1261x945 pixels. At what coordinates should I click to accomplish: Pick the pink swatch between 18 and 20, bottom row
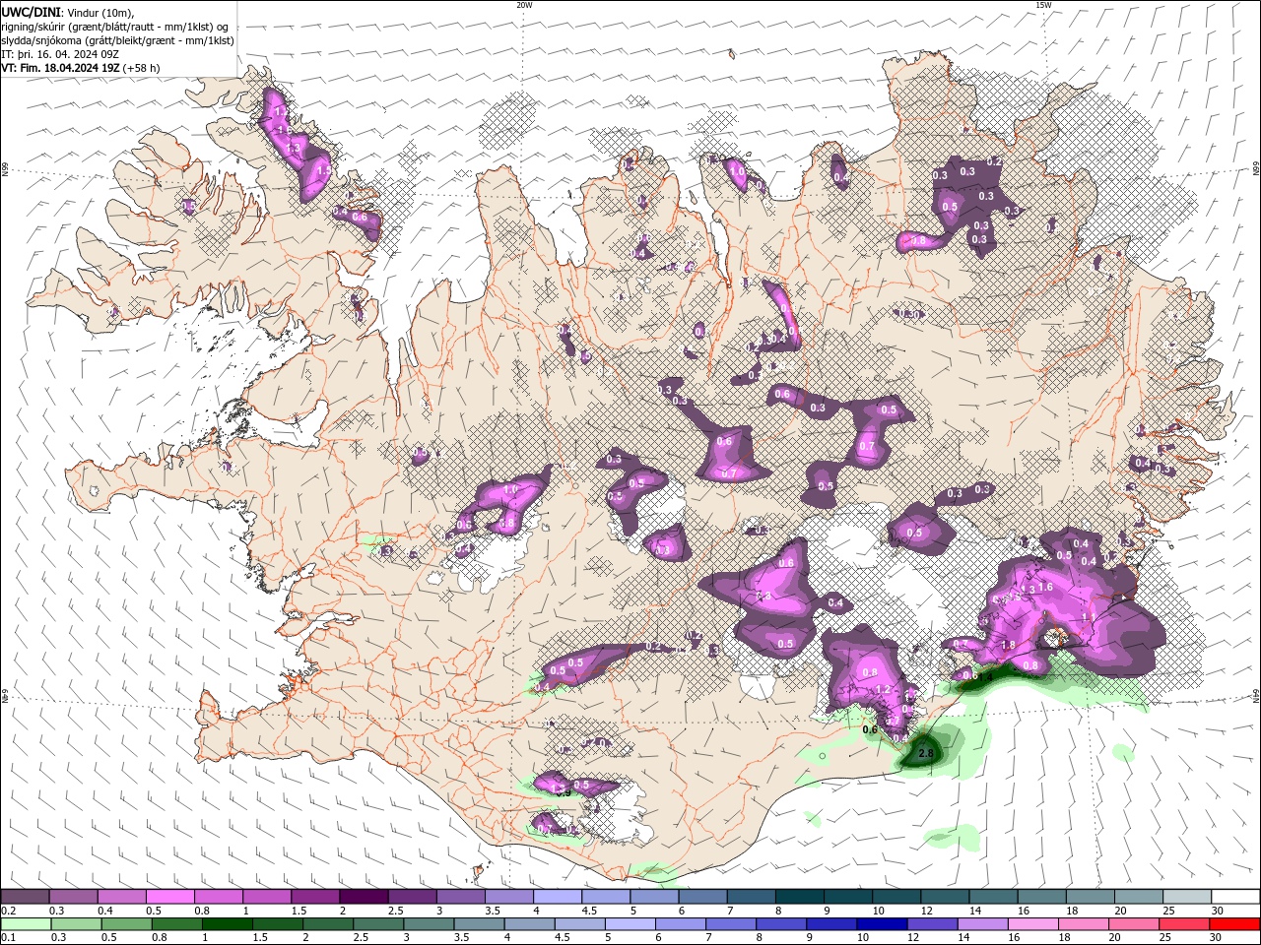pyautogui.click(x=1082, y=924)
